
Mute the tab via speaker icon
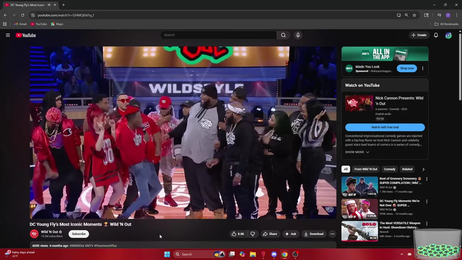click(x=49, y=5)
